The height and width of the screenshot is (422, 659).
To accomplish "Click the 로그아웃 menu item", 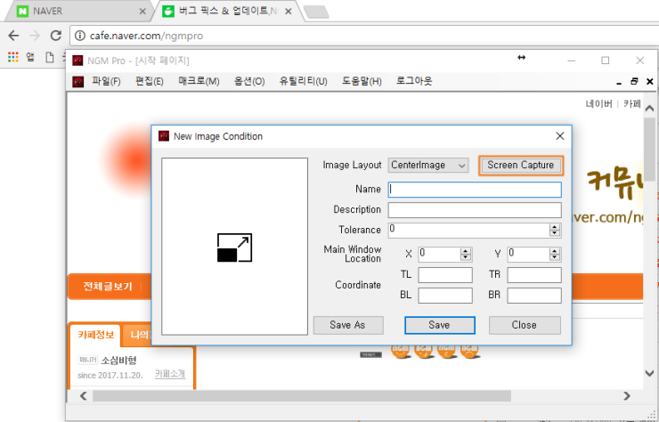I will point(414,81).
